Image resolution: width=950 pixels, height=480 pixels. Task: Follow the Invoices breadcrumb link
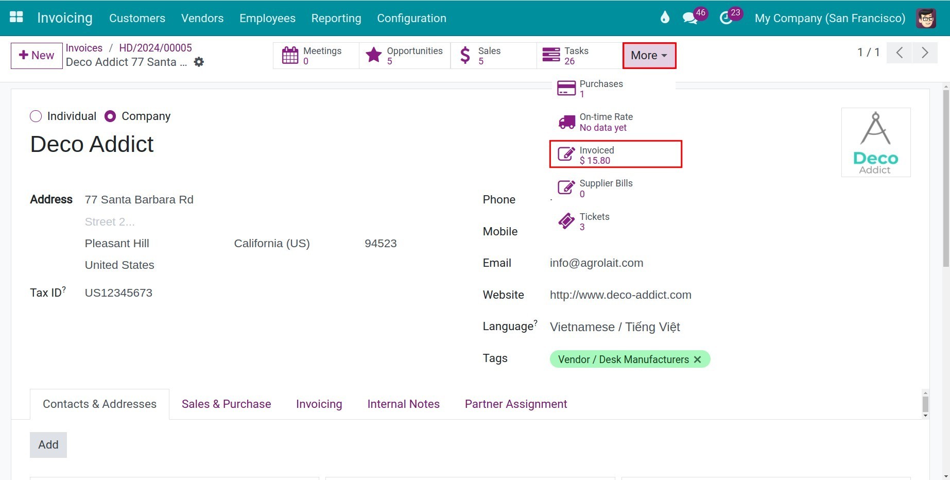click(84, 48)
